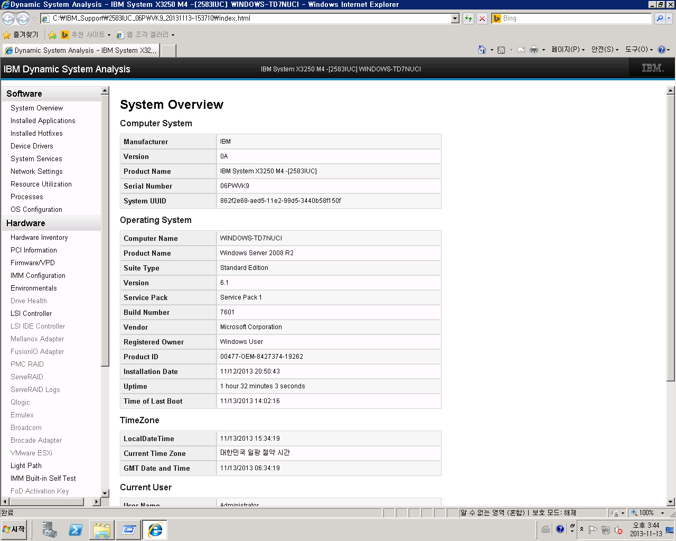676x541 pixels.
Task: Click the volume speaker tray icon
Action: click(x=618, y=530)
